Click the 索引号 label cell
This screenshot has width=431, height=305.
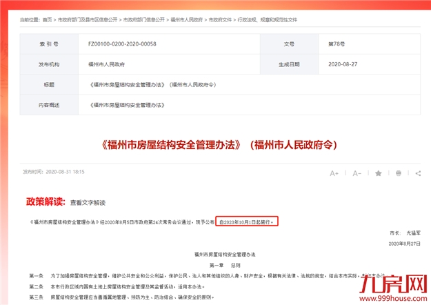point(49,44)
